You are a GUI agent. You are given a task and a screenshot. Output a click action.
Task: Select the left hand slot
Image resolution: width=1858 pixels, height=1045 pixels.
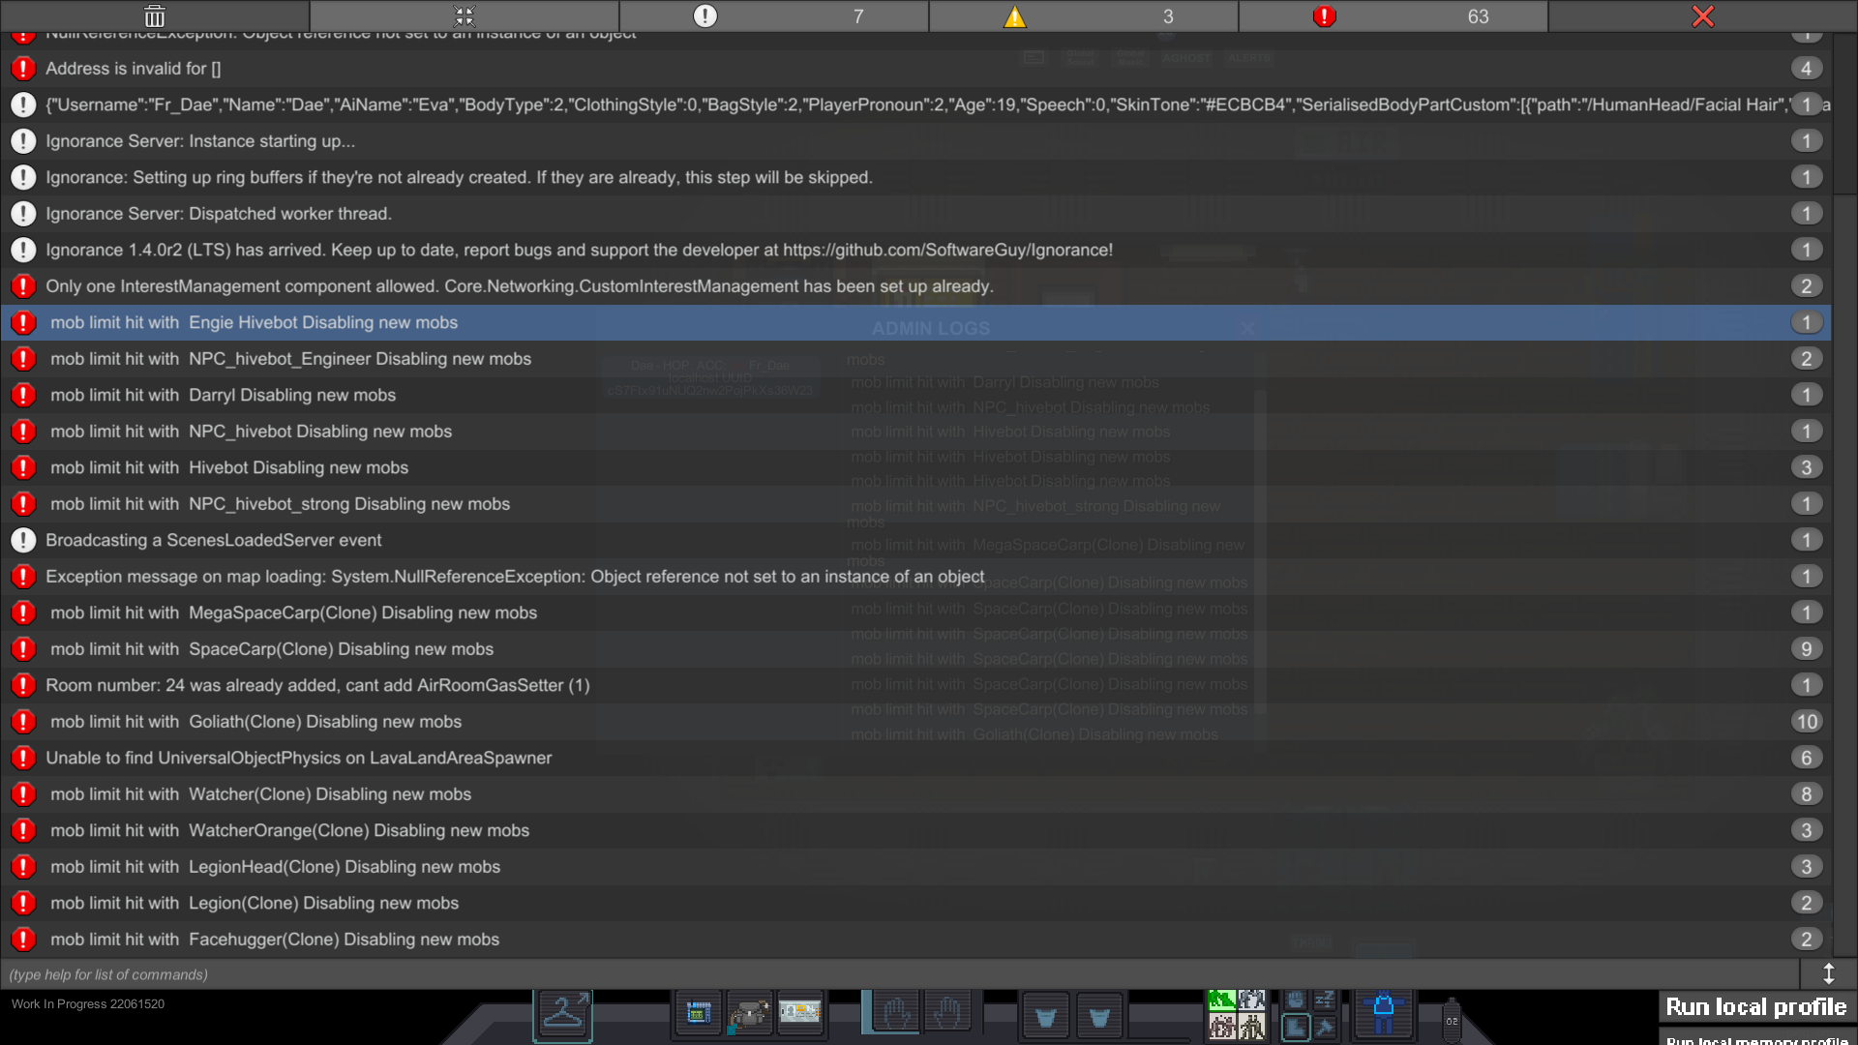click(x=895, y=1013)
